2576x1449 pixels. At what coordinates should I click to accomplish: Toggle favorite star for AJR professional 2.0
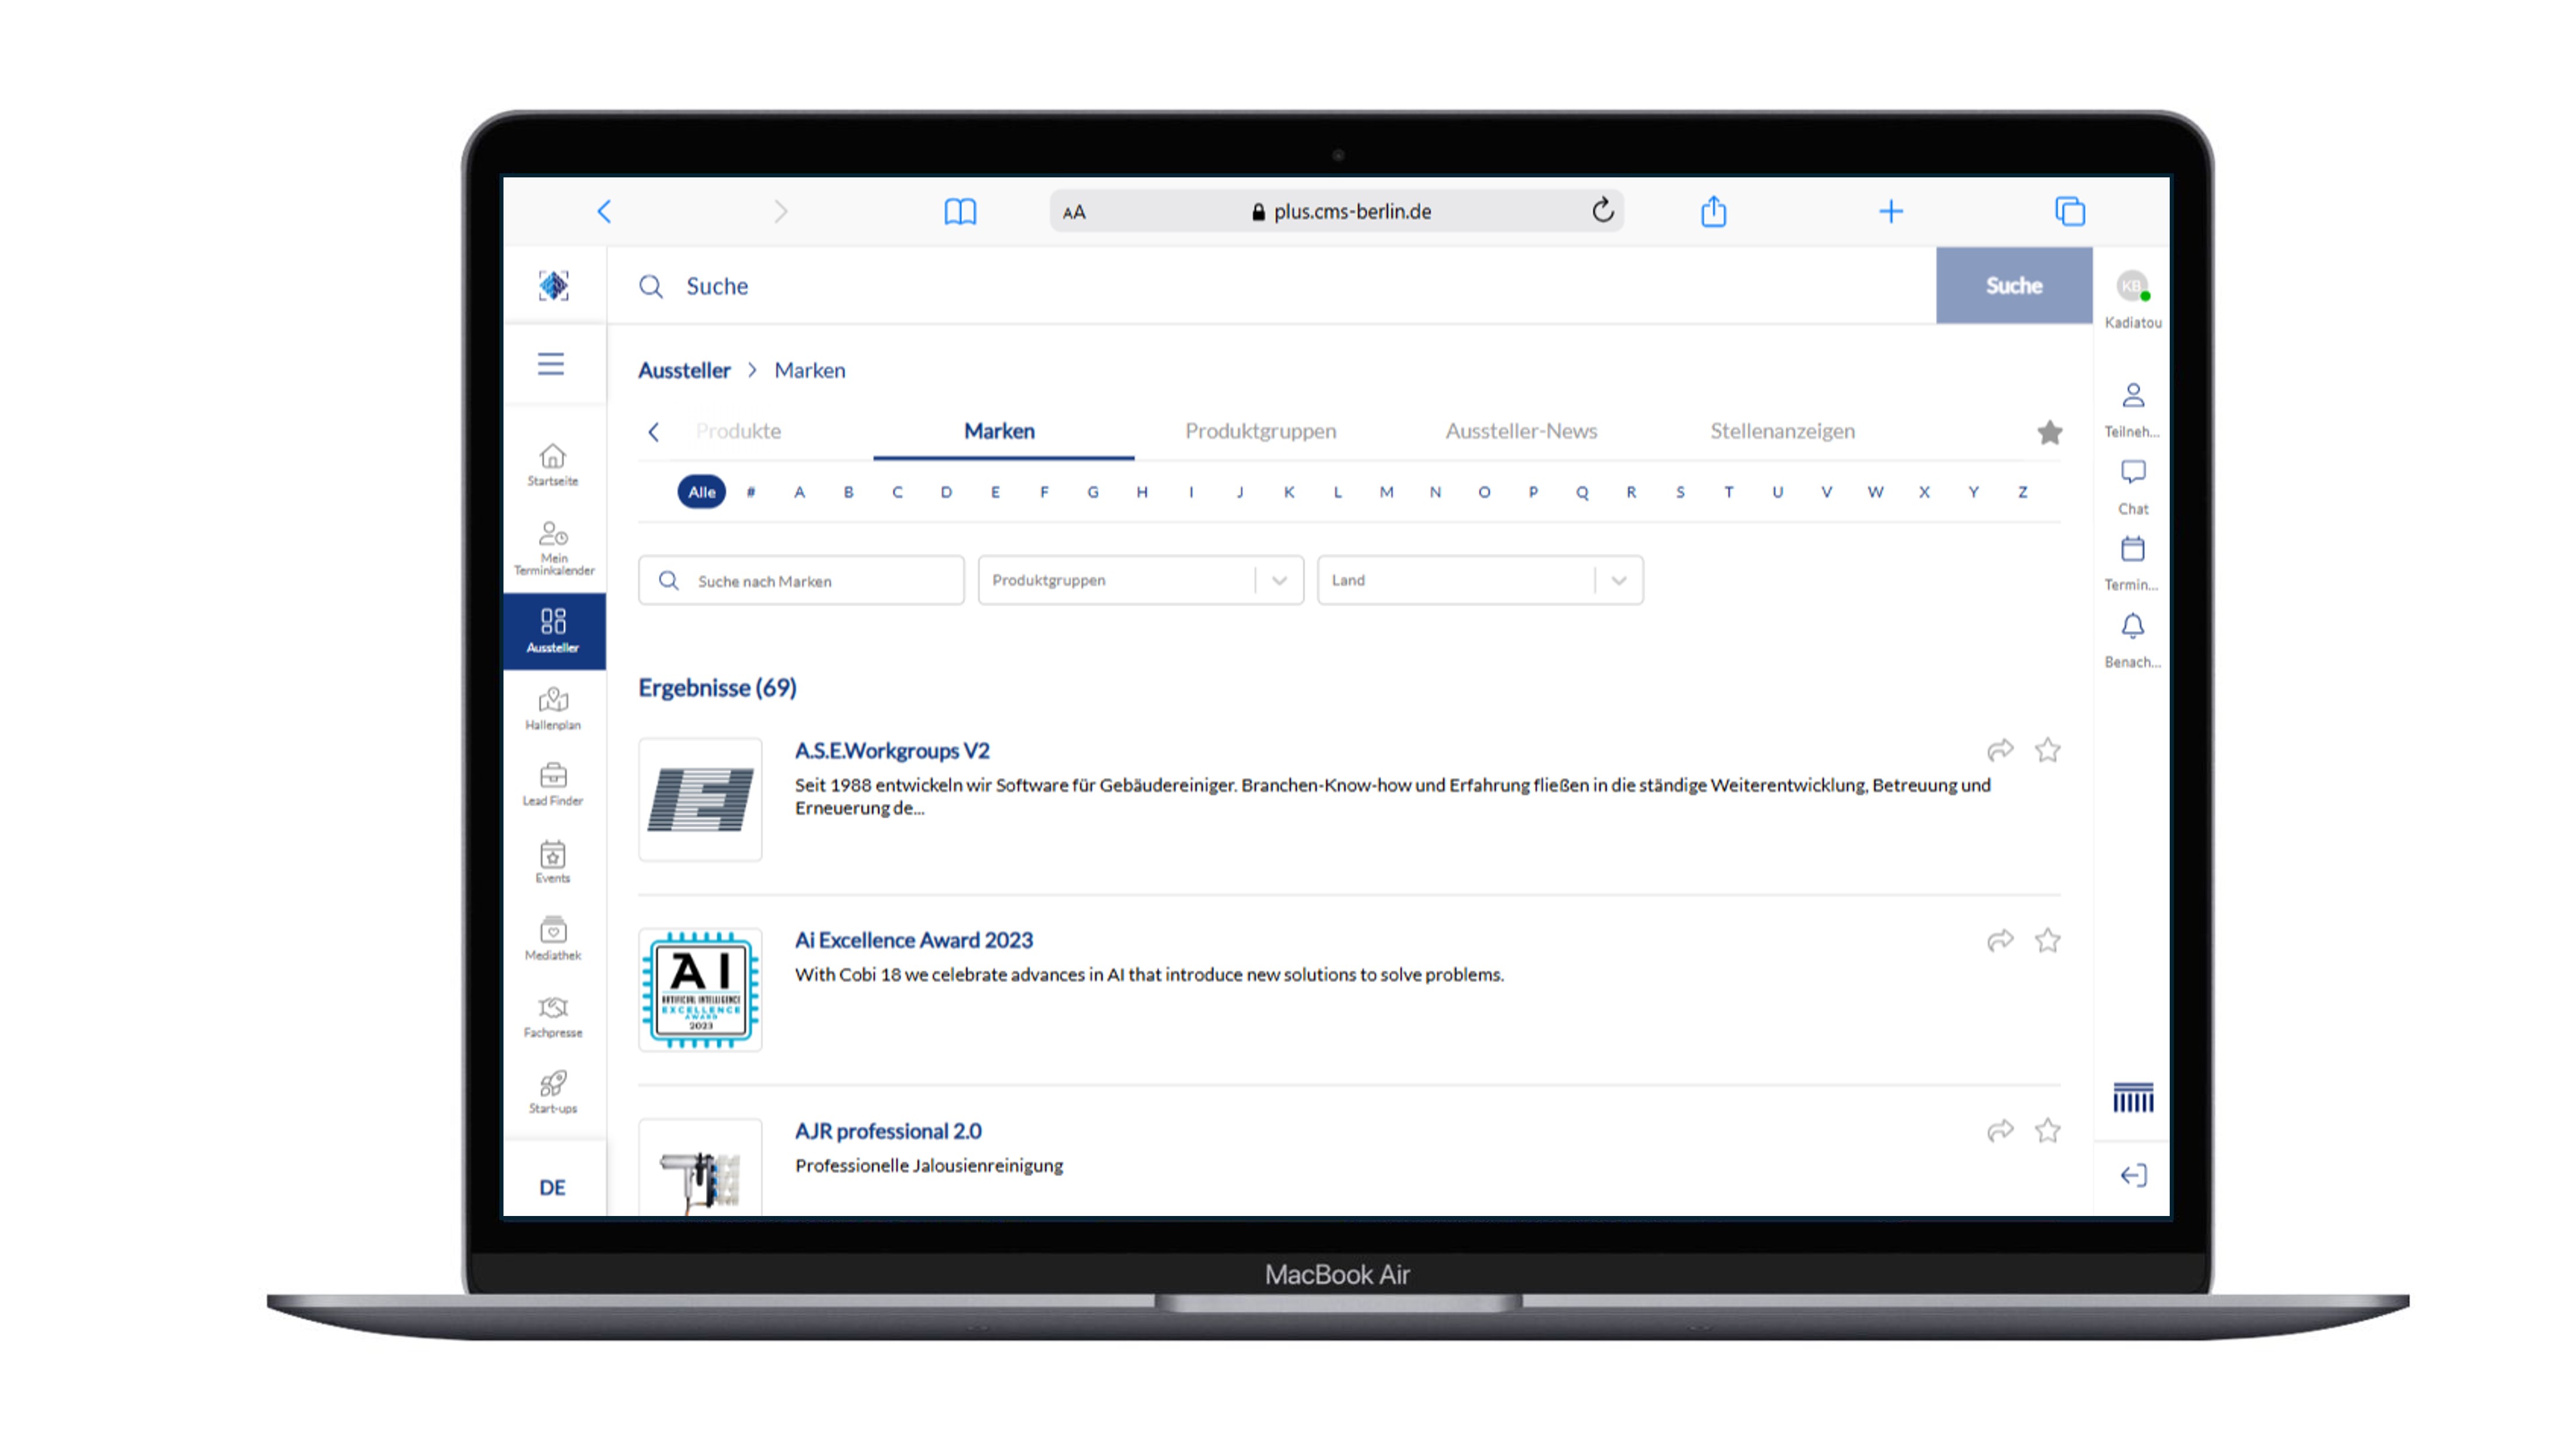click(2047, 1130)
